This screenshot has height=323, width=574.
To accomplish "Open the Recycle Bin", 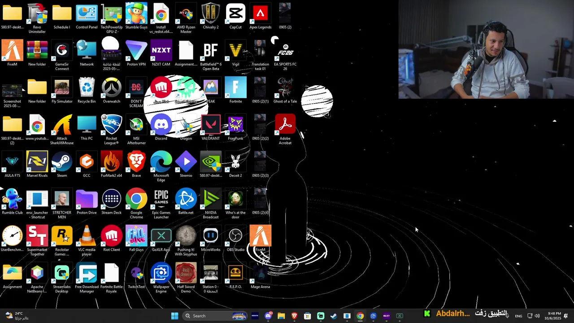I will click(x=87, y=90).
